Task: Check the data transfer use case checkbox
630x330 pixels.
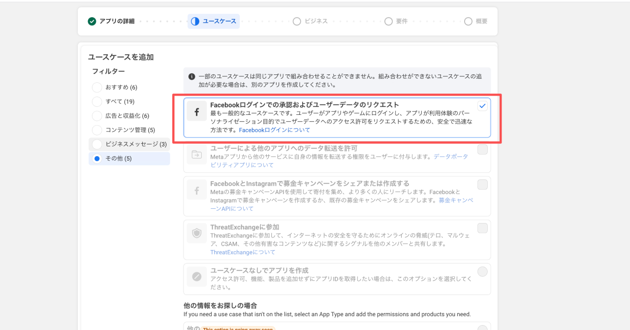Action: tap(482, 150)
